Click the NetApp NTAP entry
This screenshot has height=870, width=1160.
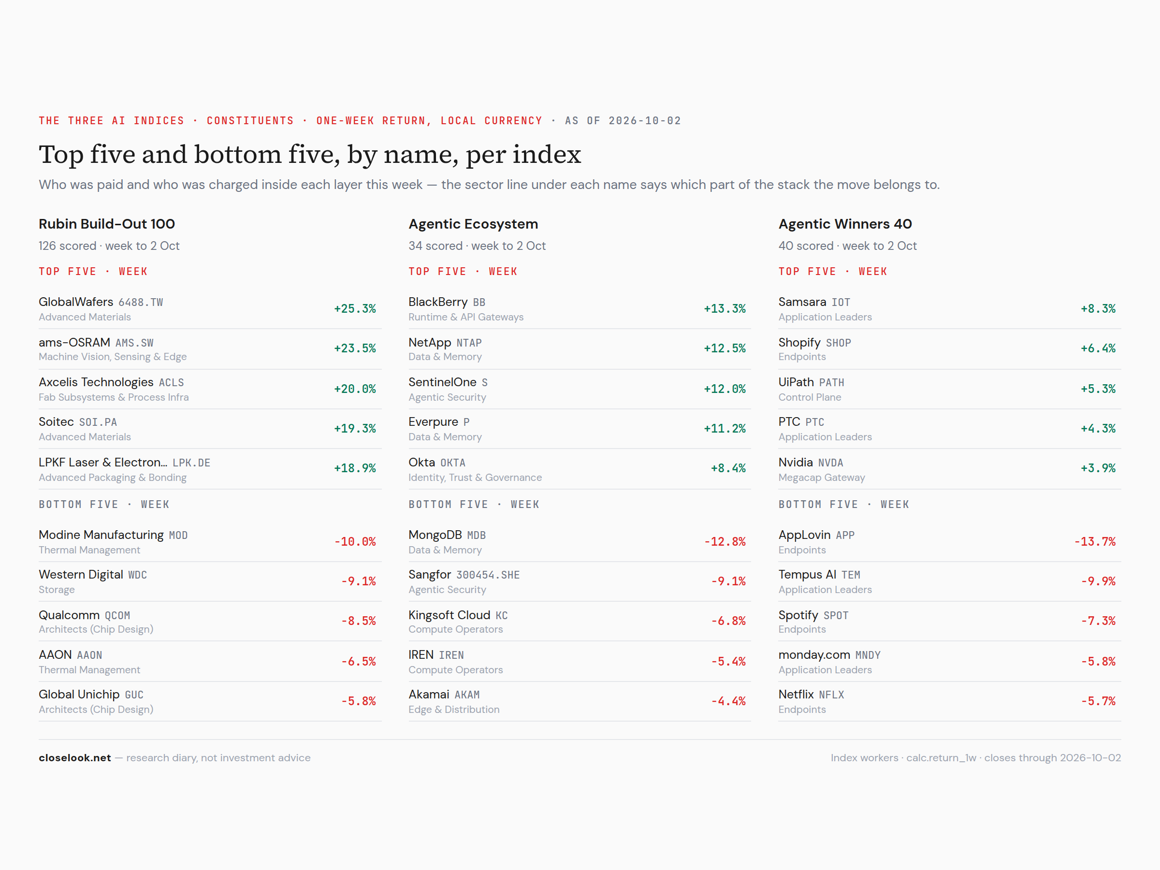coord(580,349)
